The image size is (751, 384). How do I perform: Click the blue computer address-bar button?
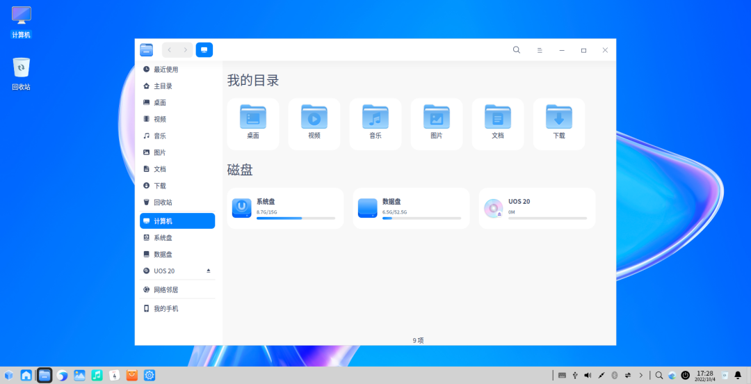(204, 50)
